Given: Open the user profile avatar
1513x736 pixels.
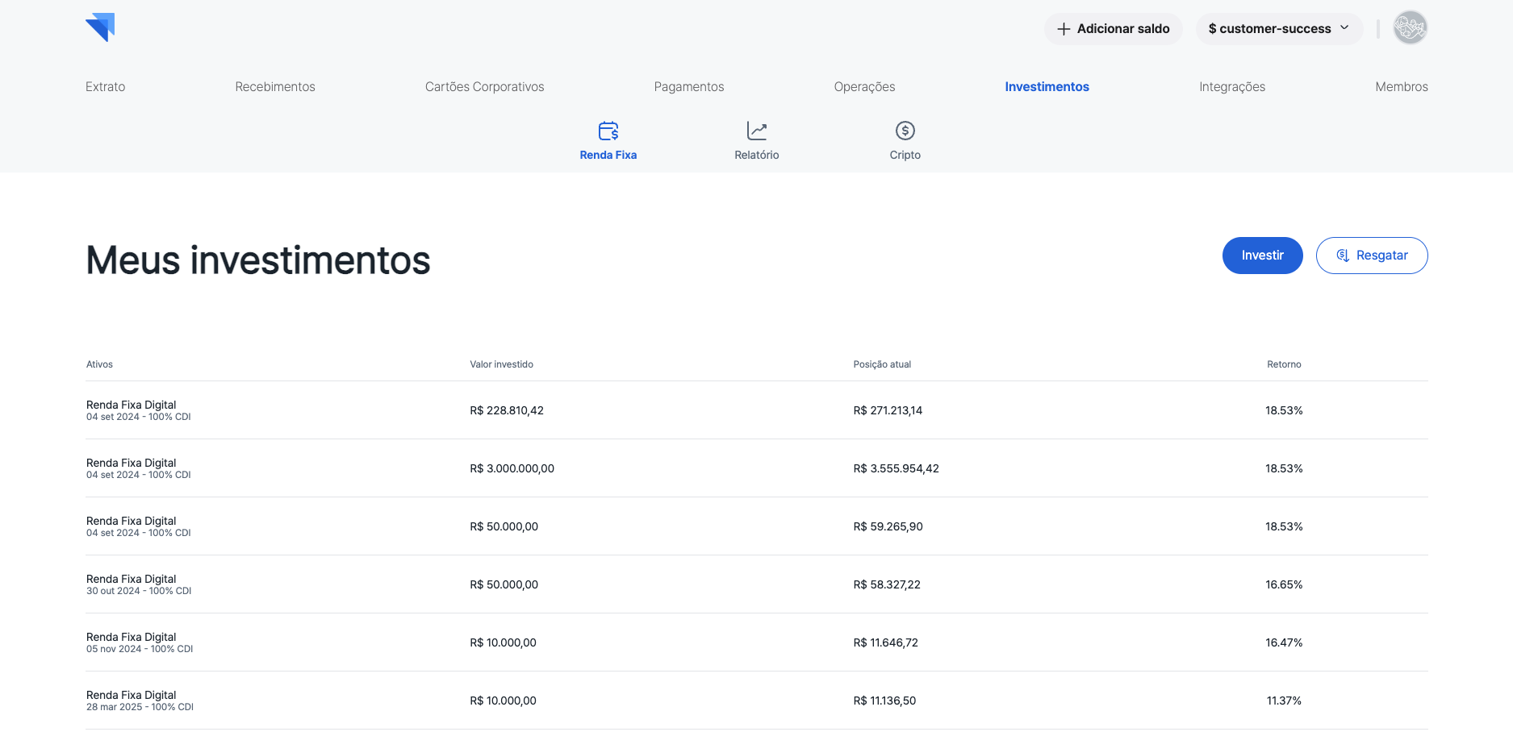Looking at the screenshot, I should tap(1410, 28).
